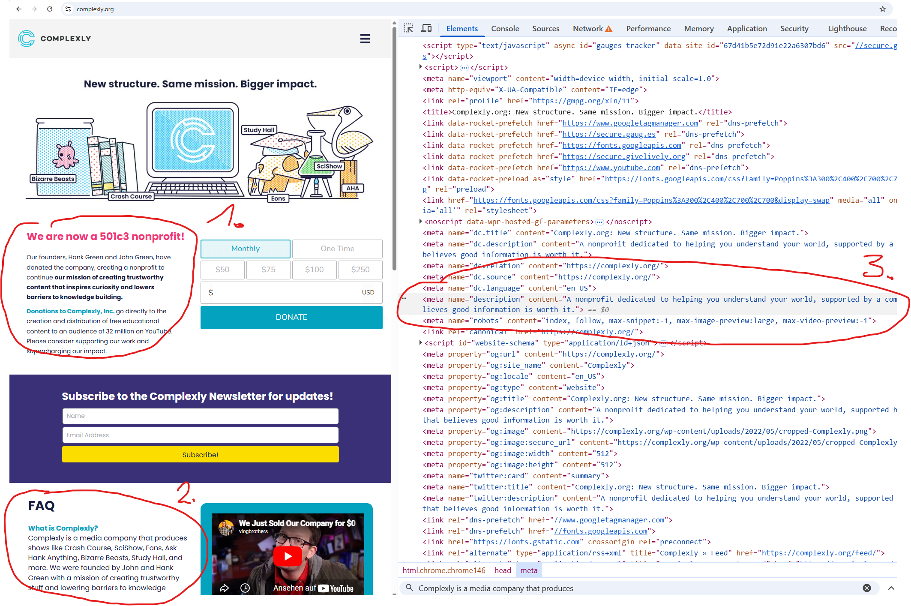
Task: Click the ellipsis in the collapsed script tag
Action: click(x=464, y=68)
